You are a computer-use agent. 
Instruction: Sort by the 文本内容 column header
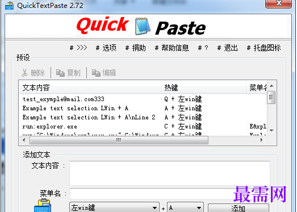[90, 88]
